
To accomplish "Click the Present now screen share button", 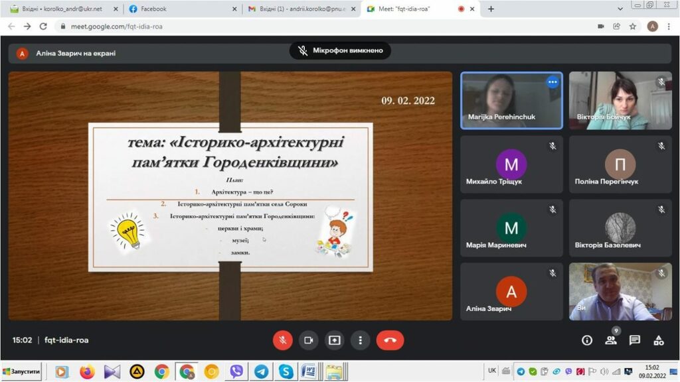I will click(334, 340).
